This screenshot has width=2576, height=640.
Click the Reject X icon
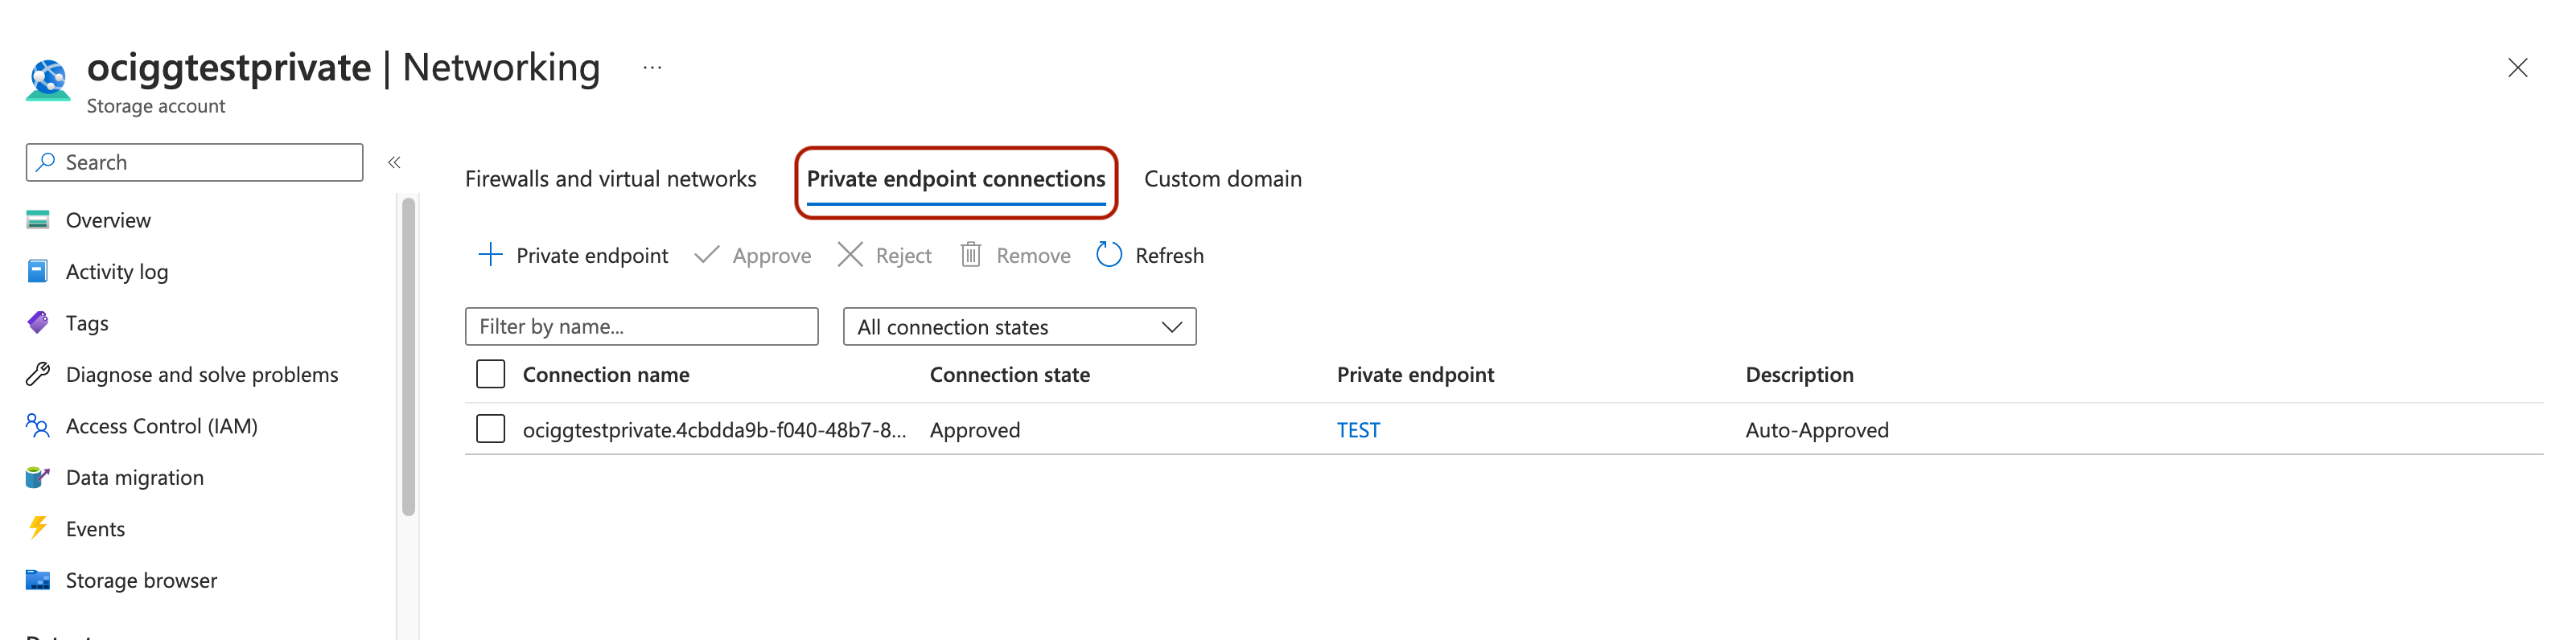coord(849,255)
